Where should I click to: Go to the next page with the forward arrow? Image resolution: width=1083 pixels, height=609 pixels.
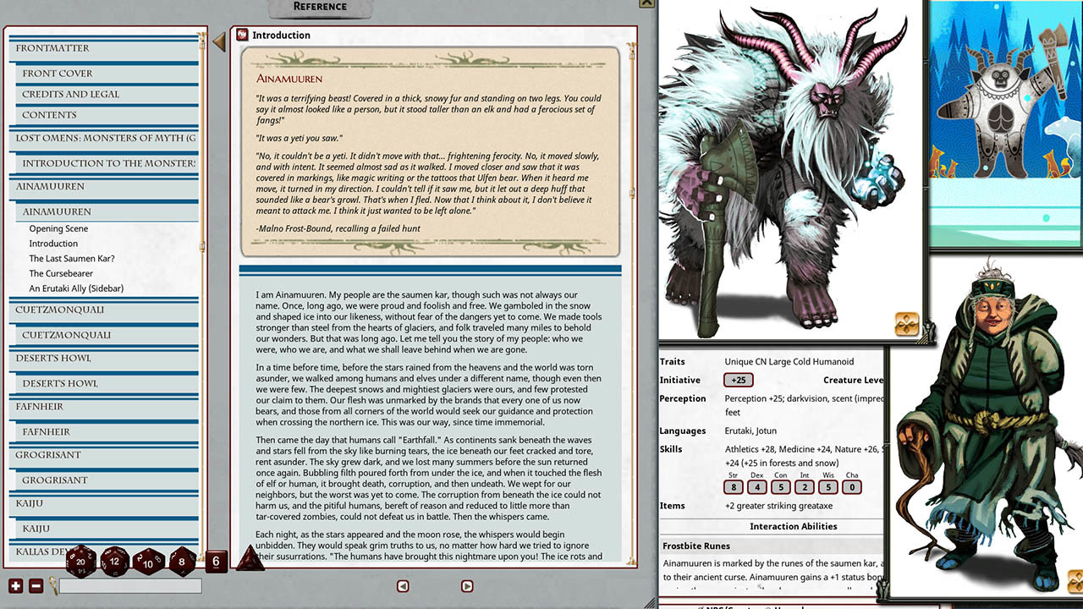(466, 585)
